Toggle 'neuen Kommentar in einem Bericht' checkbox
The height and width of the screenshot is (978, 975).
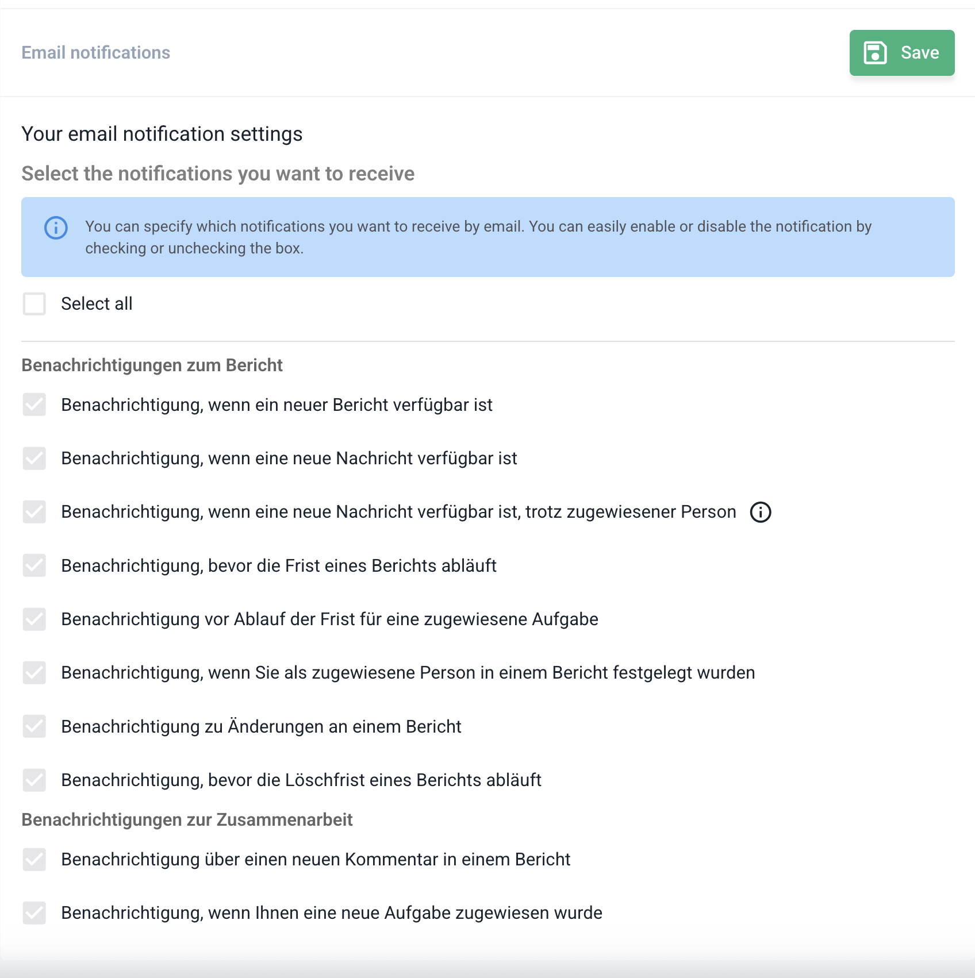(34, 860)
